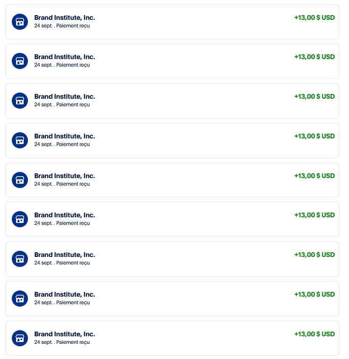Viewport: 349px width, 359px height.
Task: Open last row's Brand Institute, Inc. title
Action: tap(65, 334)
